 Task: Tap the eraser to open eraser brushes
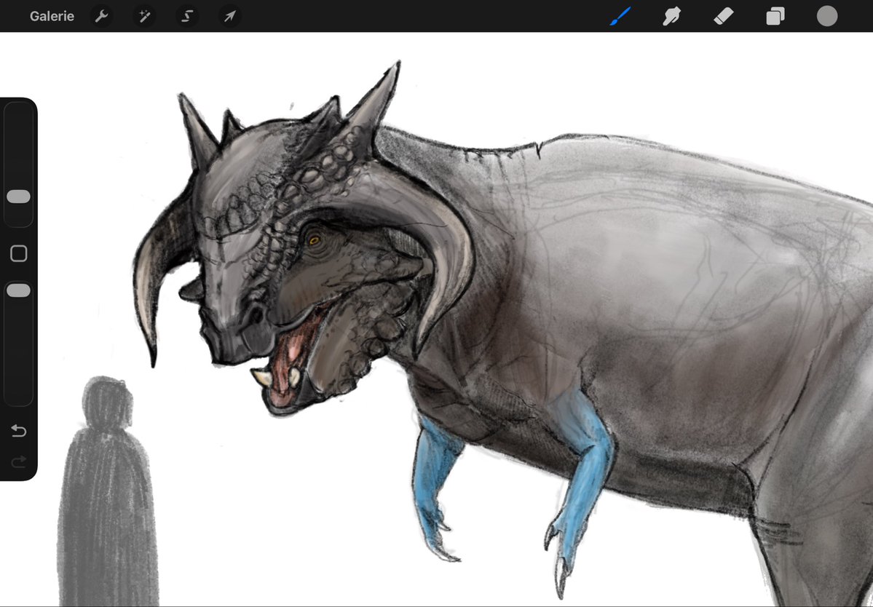point(723,15)
